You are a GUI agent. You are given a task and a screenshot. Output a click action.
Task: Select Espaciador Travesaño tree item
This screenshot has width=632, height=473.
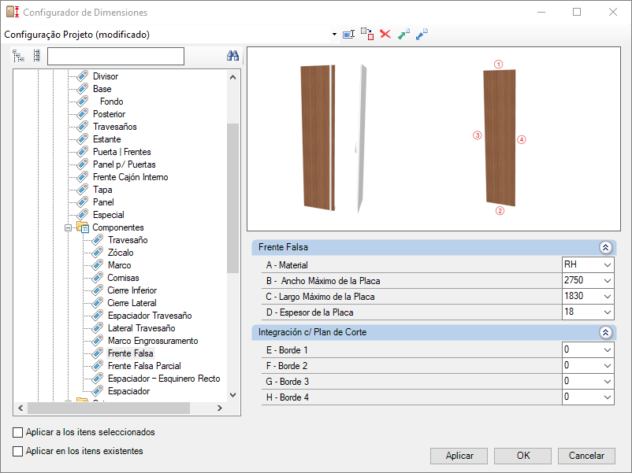[150, 316]
